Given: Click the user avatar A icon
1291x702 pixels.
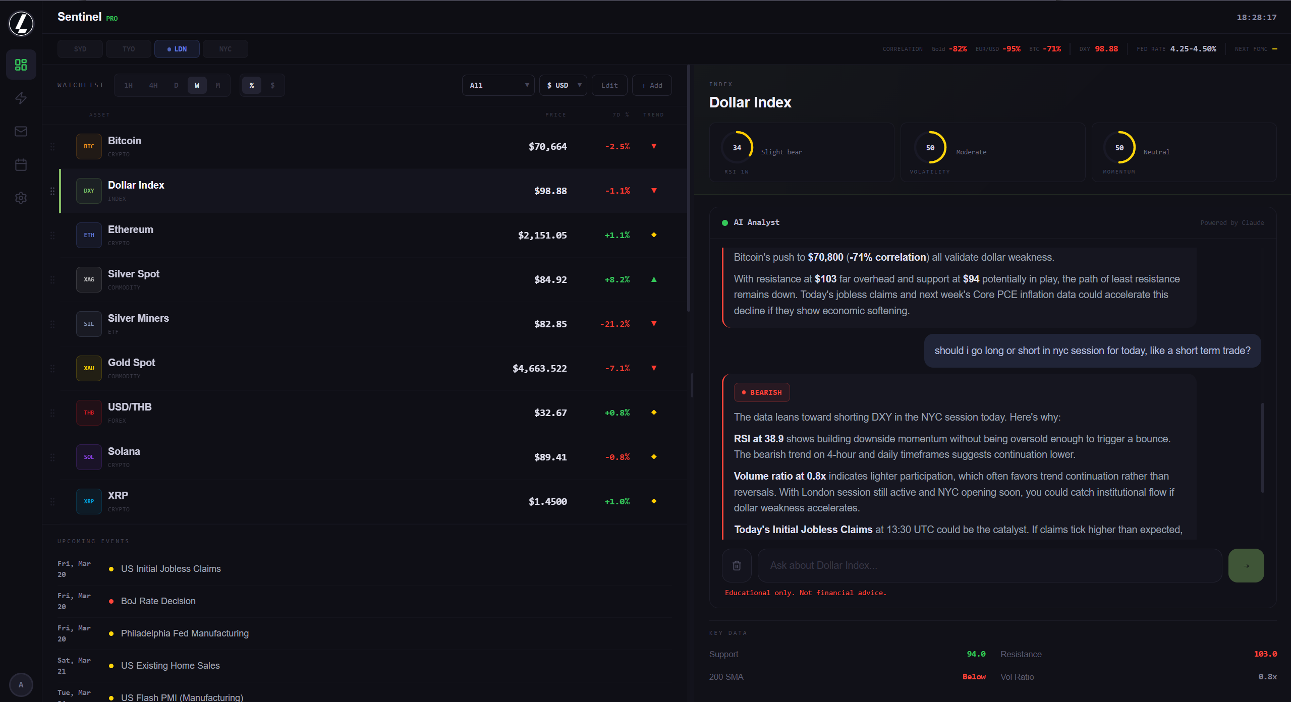Looking at the screenshot, I should pos(21,684).
